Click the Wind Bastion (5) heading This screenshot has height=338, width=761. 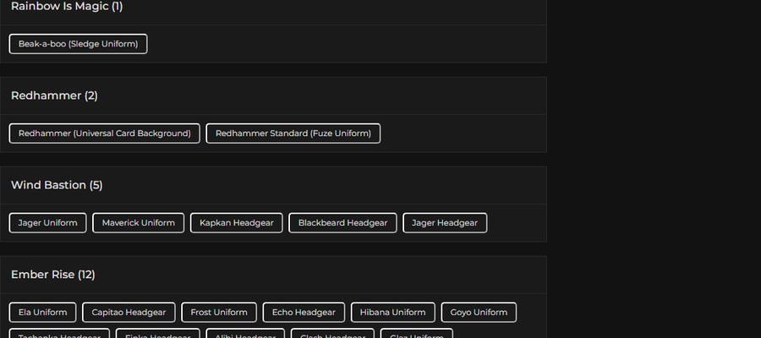point(57,185)
